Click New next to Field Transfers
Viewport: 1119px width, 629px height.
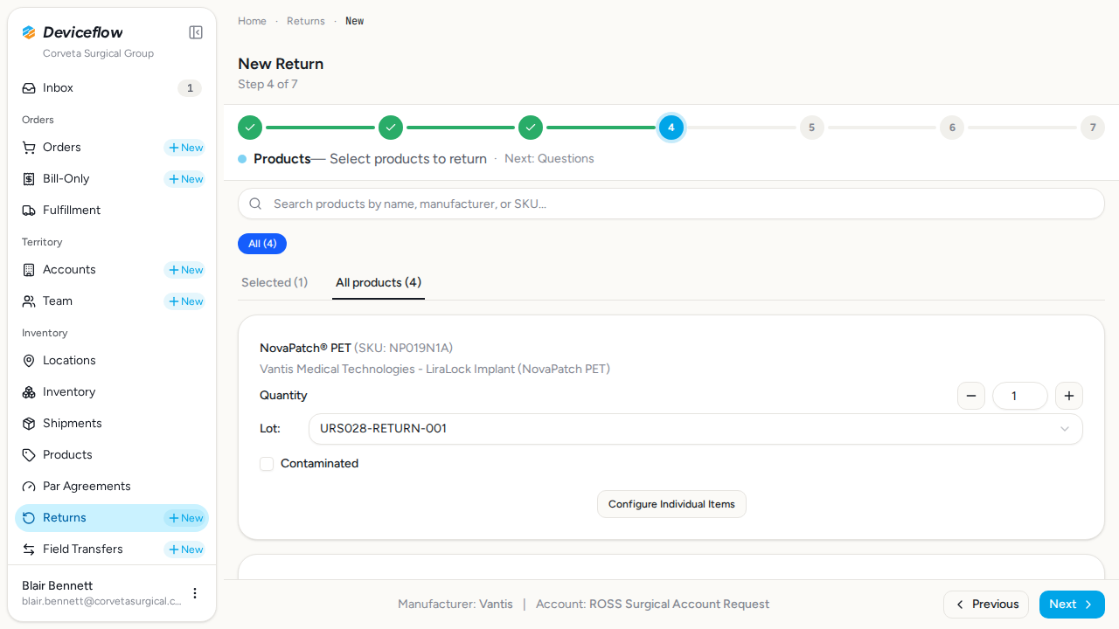tap(186, 550)
